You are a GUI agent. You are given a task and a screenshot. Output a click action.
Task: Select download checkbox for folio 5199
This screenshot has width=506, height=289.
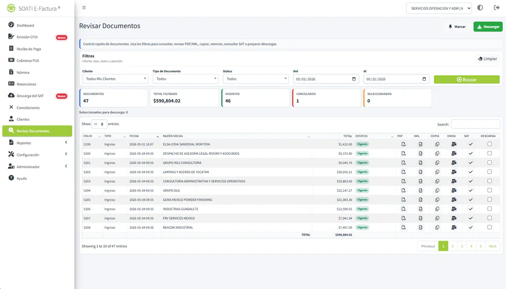(x=489, y=144)
